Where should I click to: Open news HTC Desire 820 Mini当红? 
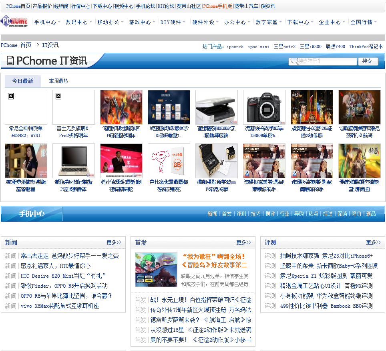[63, 276]
